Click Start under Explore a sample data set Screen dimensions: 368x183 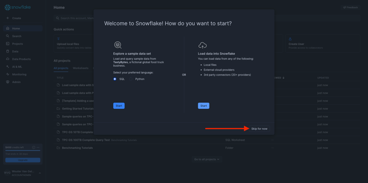119,106
